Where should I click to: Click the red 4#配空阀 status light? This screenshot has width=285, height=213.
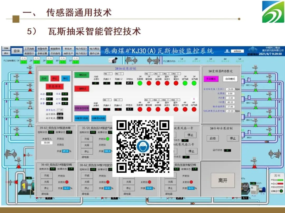pyautogui.click(x=149, y=109)
